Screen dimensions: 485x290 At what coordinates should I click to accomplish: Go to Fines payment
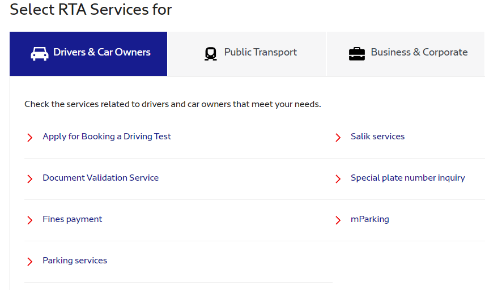coord(73,219)
